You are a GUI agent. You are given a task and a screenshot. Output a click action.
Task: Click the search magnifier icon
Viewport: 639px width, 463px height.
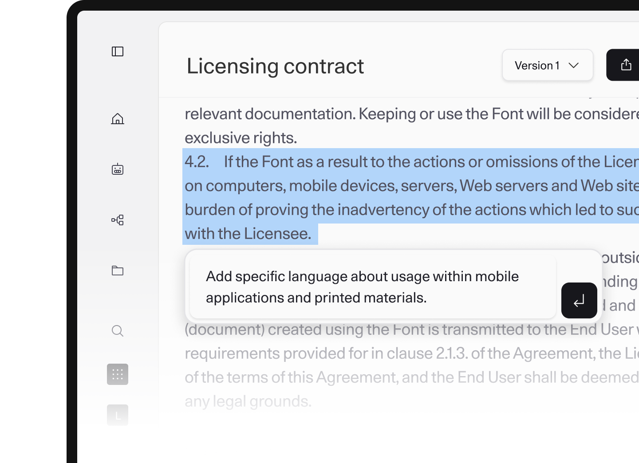point(118,331)
